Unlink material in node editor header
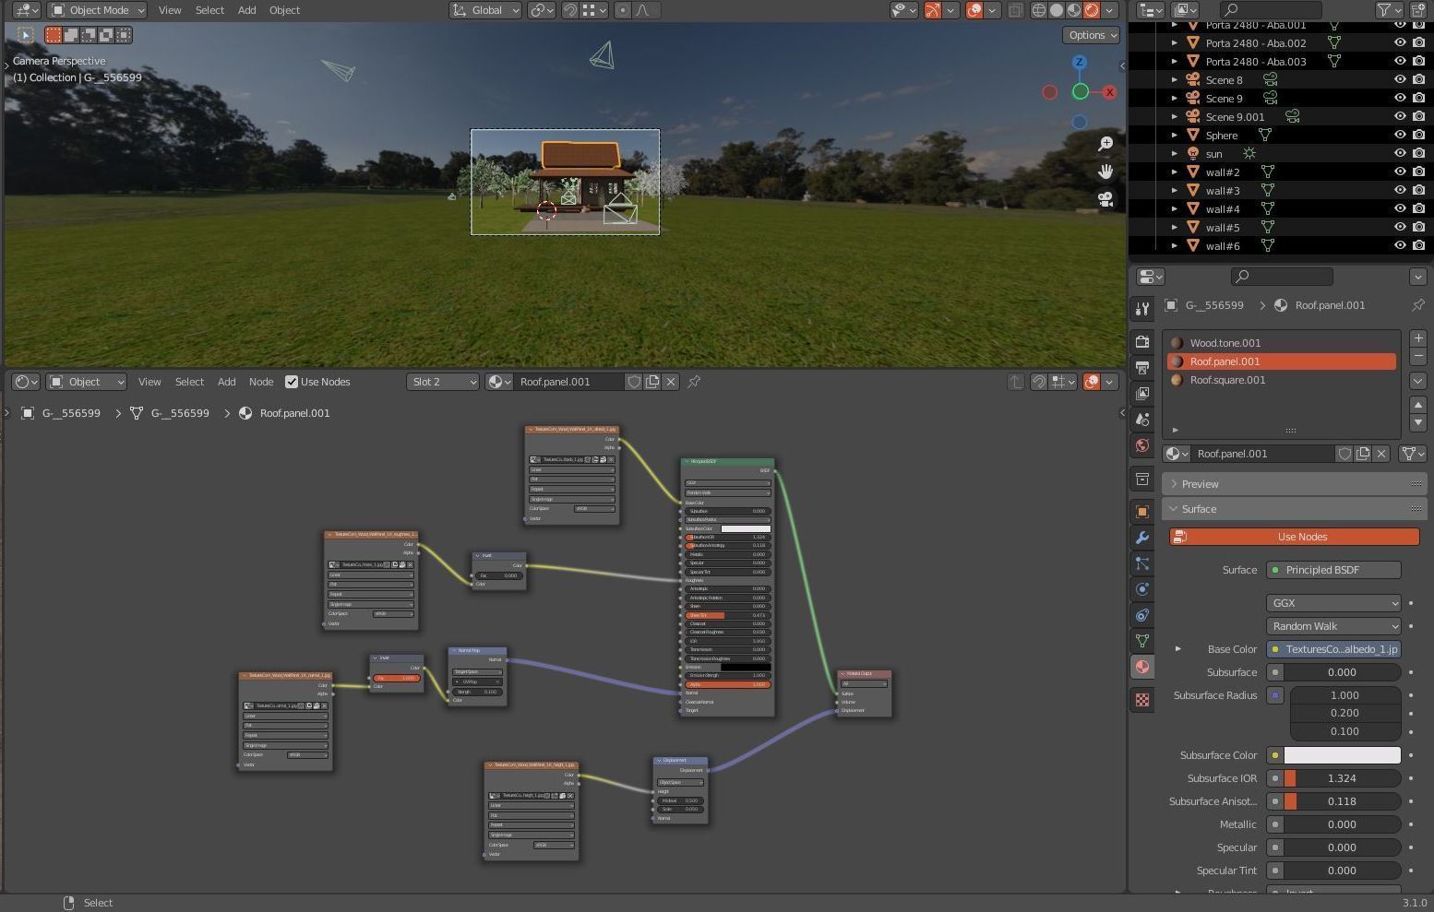 671,382
